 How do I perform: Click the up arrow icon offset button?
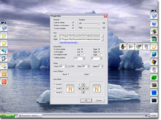(x=83, y=85)
